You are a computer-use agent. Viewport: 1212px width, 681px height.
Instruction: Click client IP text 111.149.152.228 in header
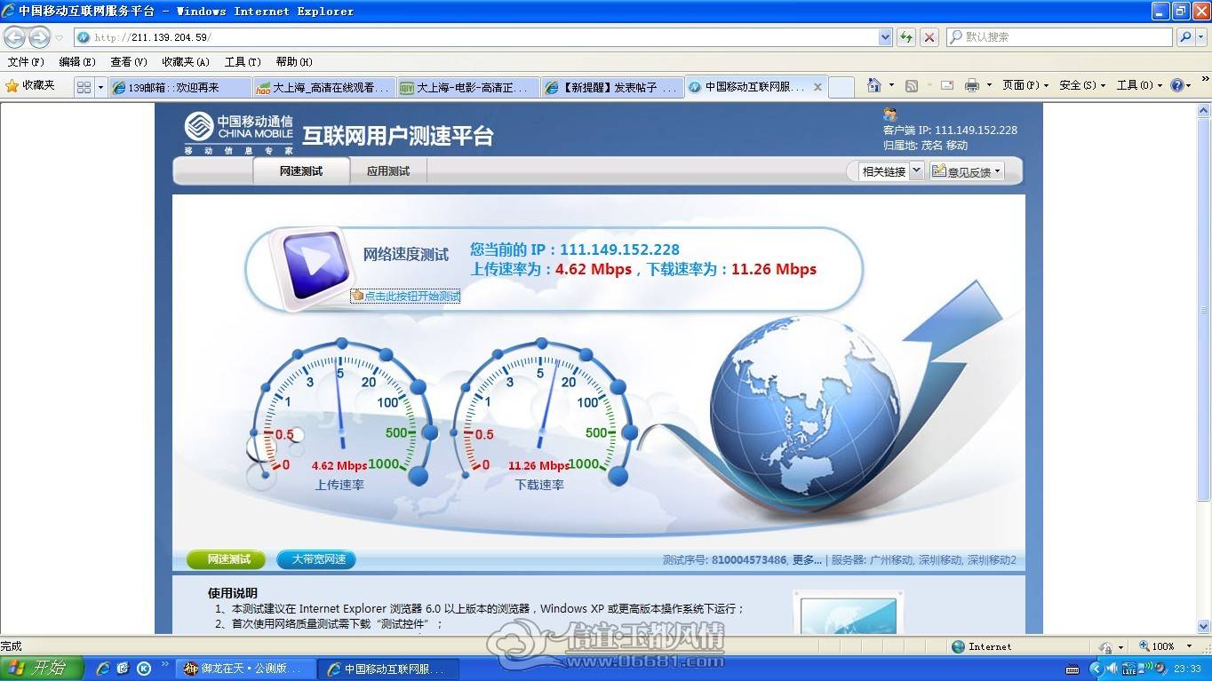coord(976,130)
